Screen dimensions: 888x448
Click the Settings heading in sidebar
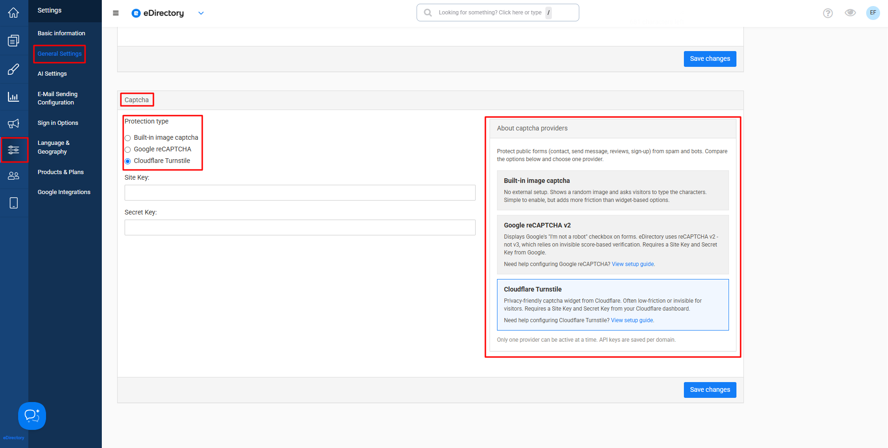point(49,10)
